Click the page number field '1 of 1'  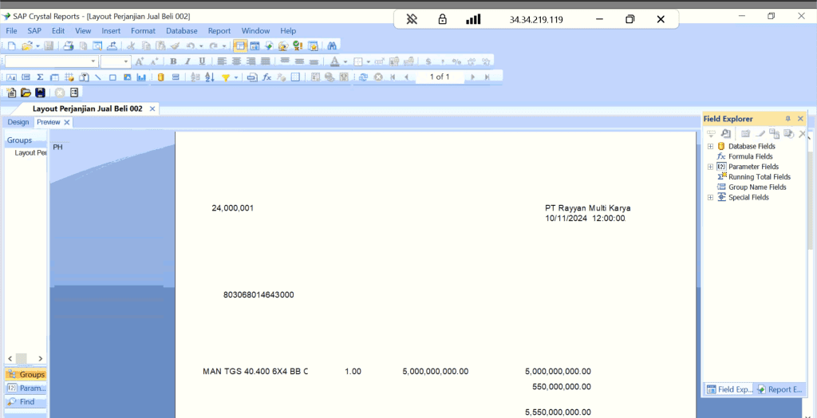click(440, 77)
